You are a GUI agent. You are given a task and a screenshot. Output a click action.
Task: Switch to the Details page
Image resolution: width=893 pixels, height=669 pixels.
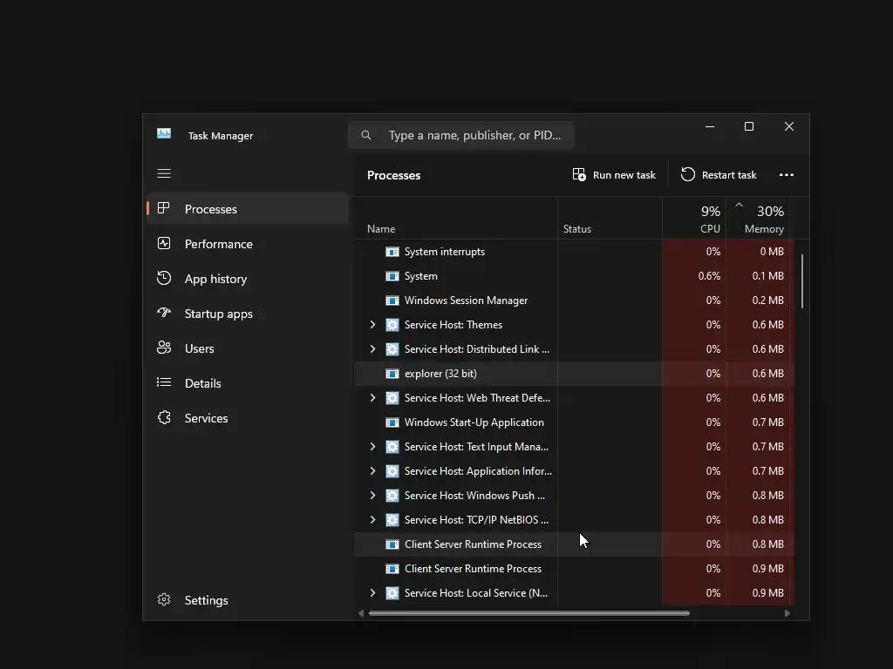tap(247, 383)
